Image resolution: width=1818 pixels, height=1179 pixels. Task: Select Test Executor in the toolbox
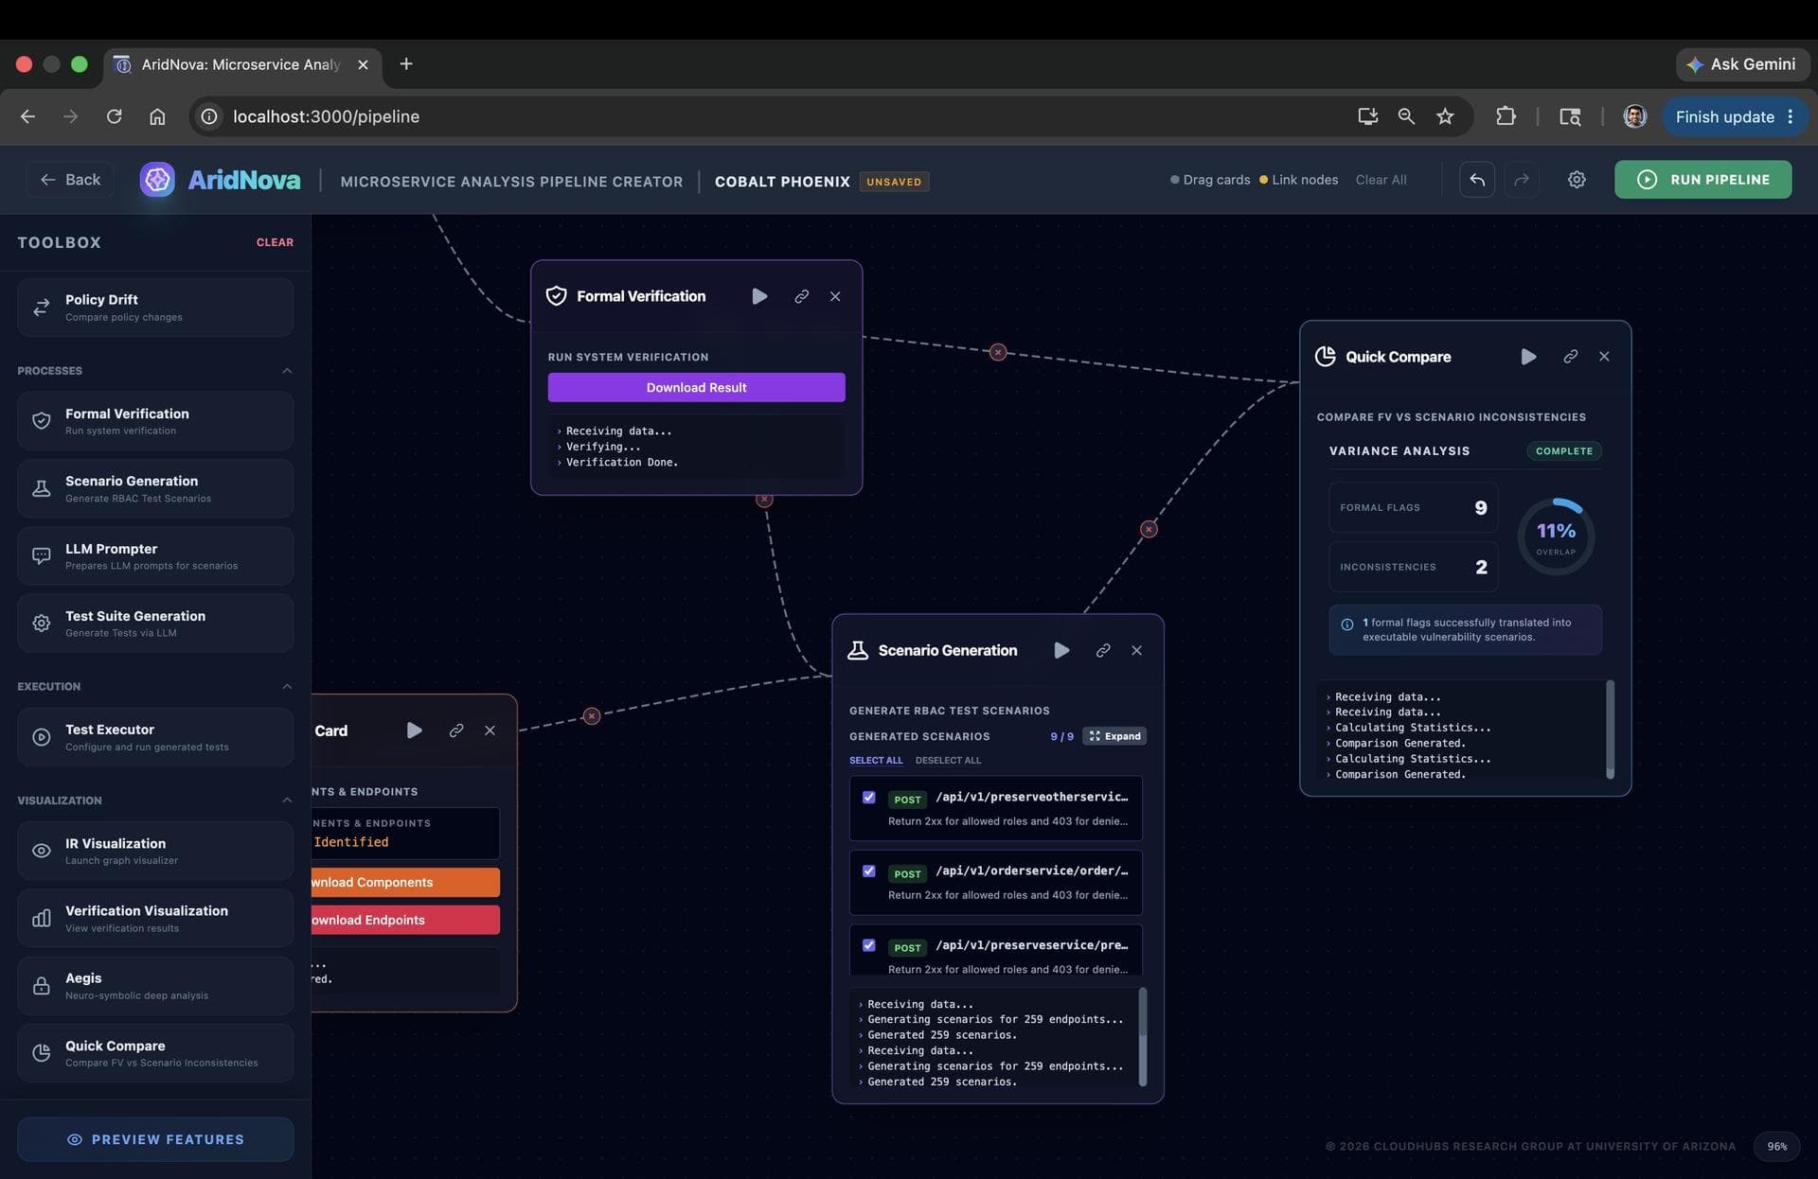point(155,737)
